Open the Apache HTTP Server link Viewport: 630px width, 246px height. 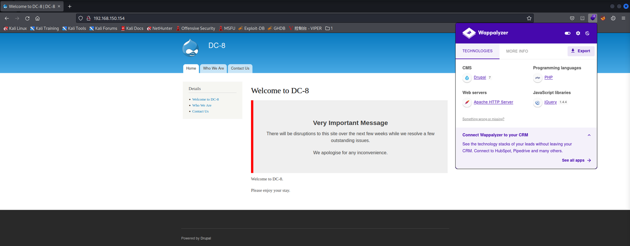tap(493, 102)
